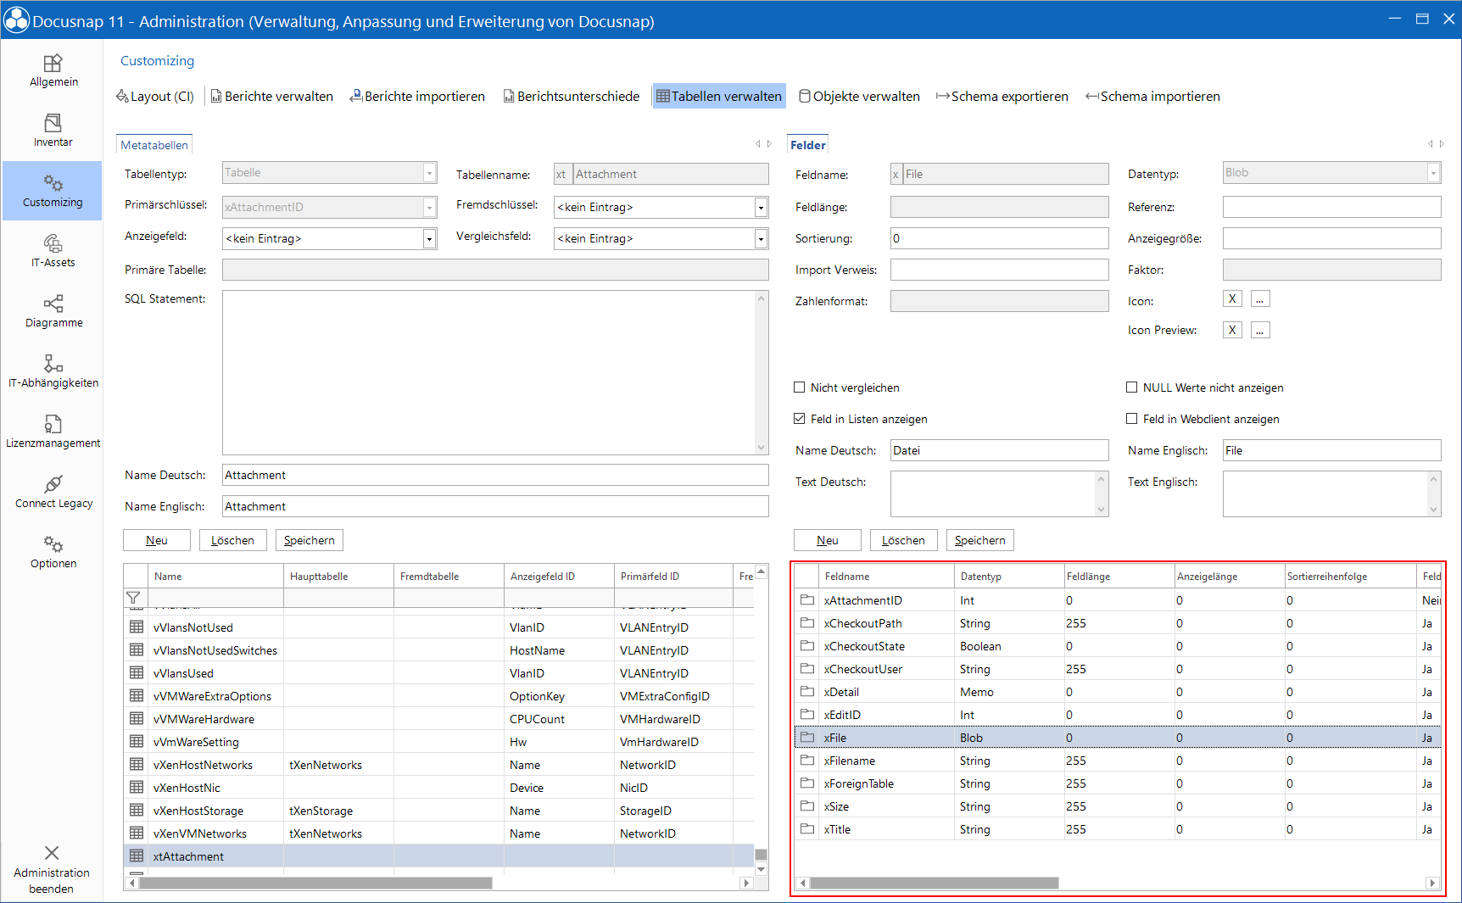Screen dimensions: 1462x903
Task: Open the Allgemein sidebar section
Action: coord(53,70)
